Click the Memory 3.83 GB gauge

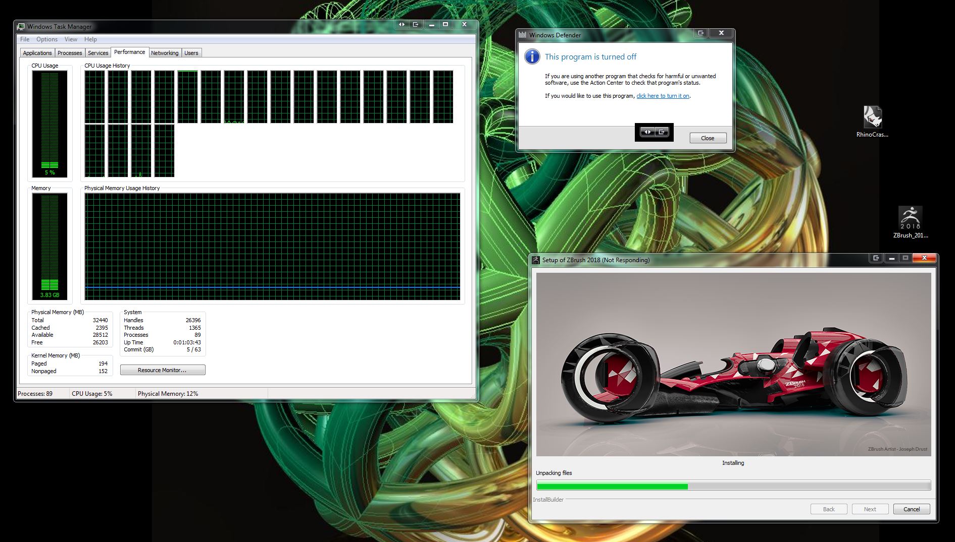click(x=49, y=247)
